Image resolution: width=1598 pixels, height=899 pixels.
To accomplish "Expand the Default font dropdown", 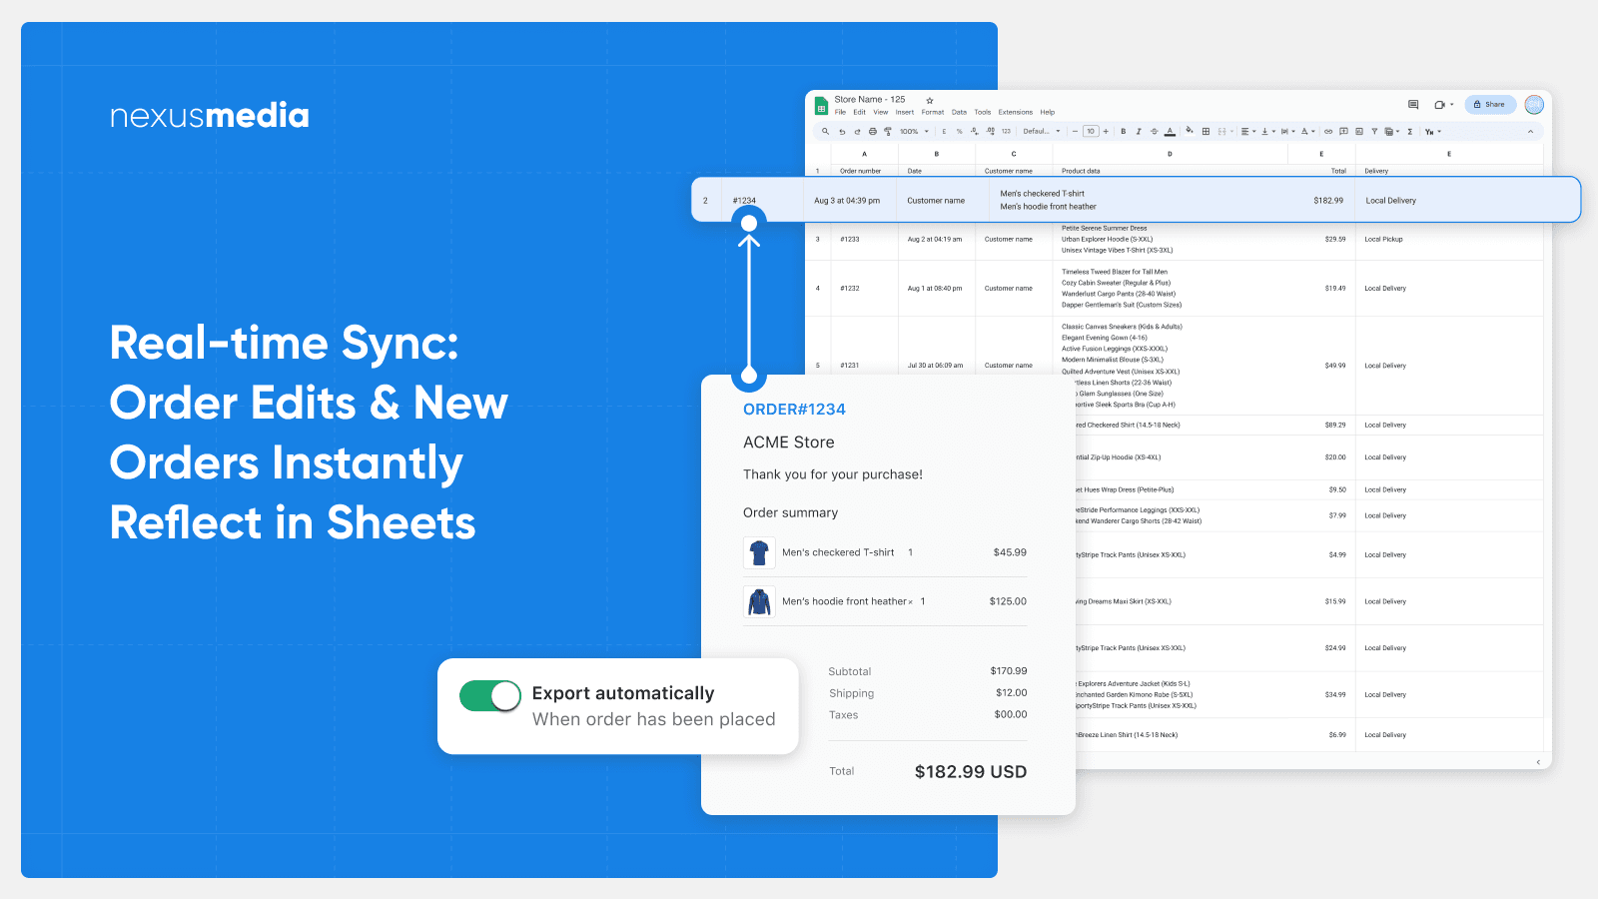I will click(1042, 132).
